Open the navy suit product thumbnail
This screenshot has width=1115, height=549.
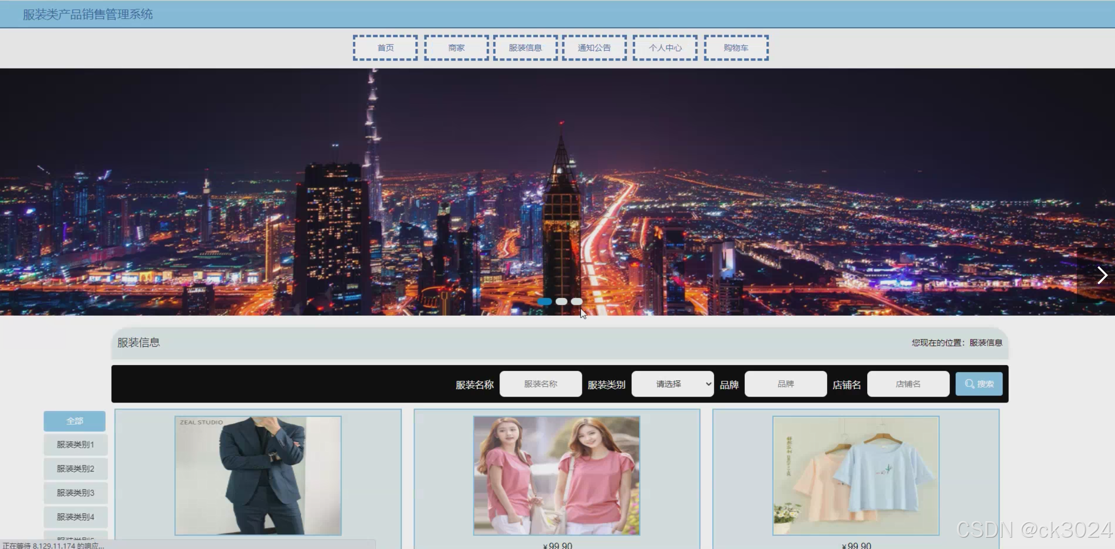[x=258, y=476]
